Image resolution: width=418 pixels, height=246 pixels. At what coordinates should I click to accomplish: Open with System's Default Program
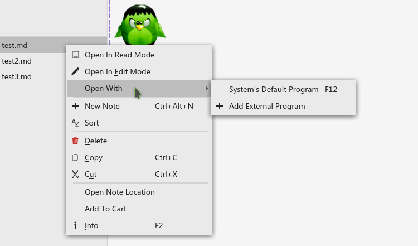(283, 89)
